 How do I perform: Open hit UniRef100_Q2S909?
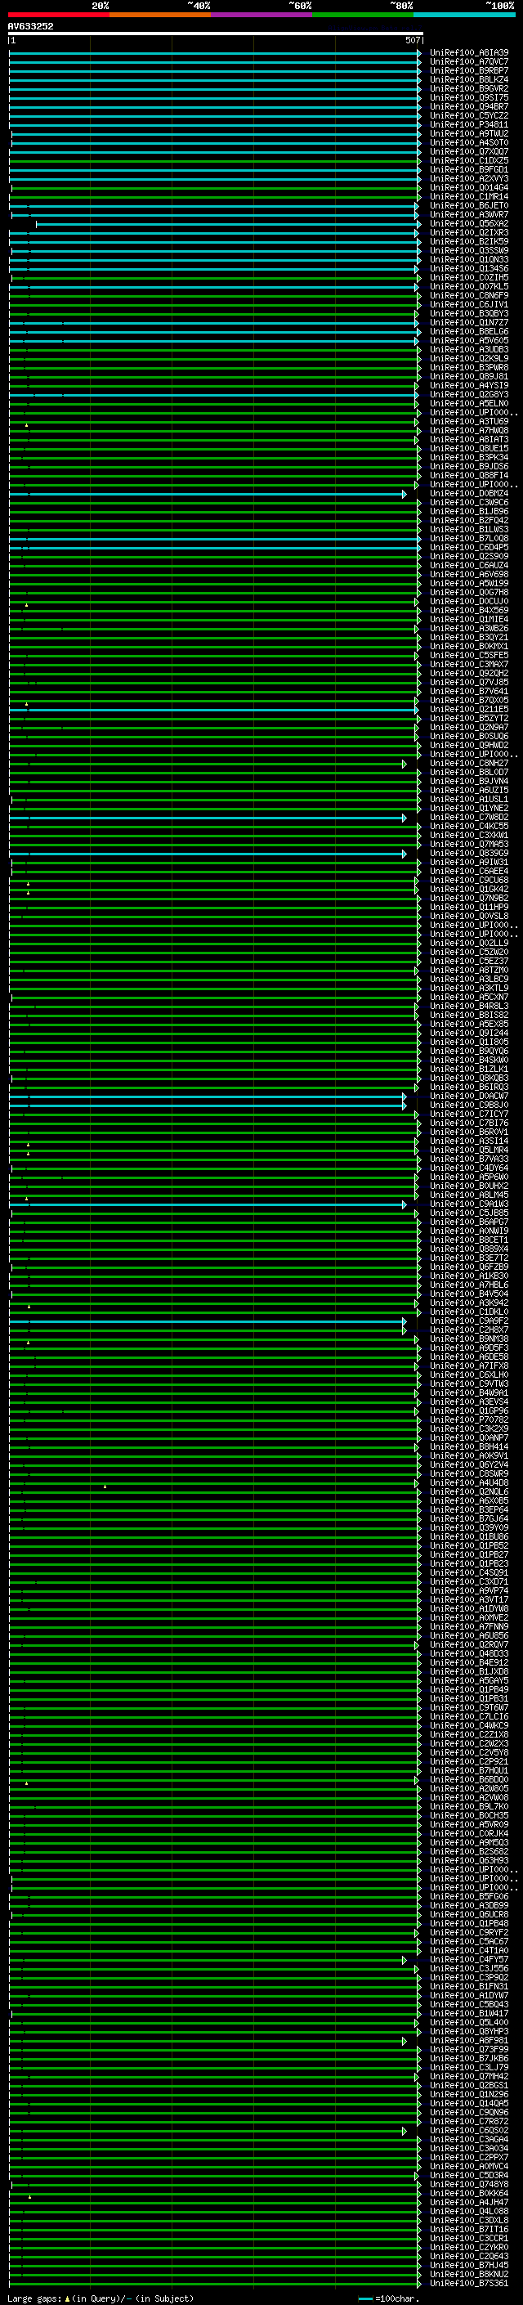tap(469, 557)
